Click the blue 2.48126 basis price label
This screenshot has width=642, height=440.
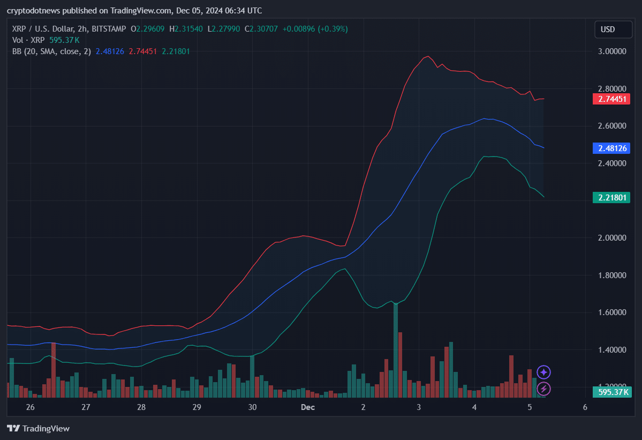tap(611, 148)
